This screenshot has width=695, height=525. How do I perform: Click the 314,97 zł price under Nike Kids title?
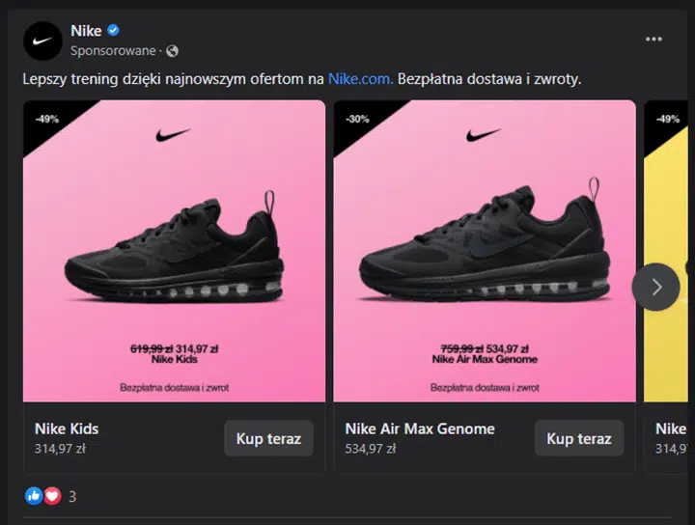60,449
